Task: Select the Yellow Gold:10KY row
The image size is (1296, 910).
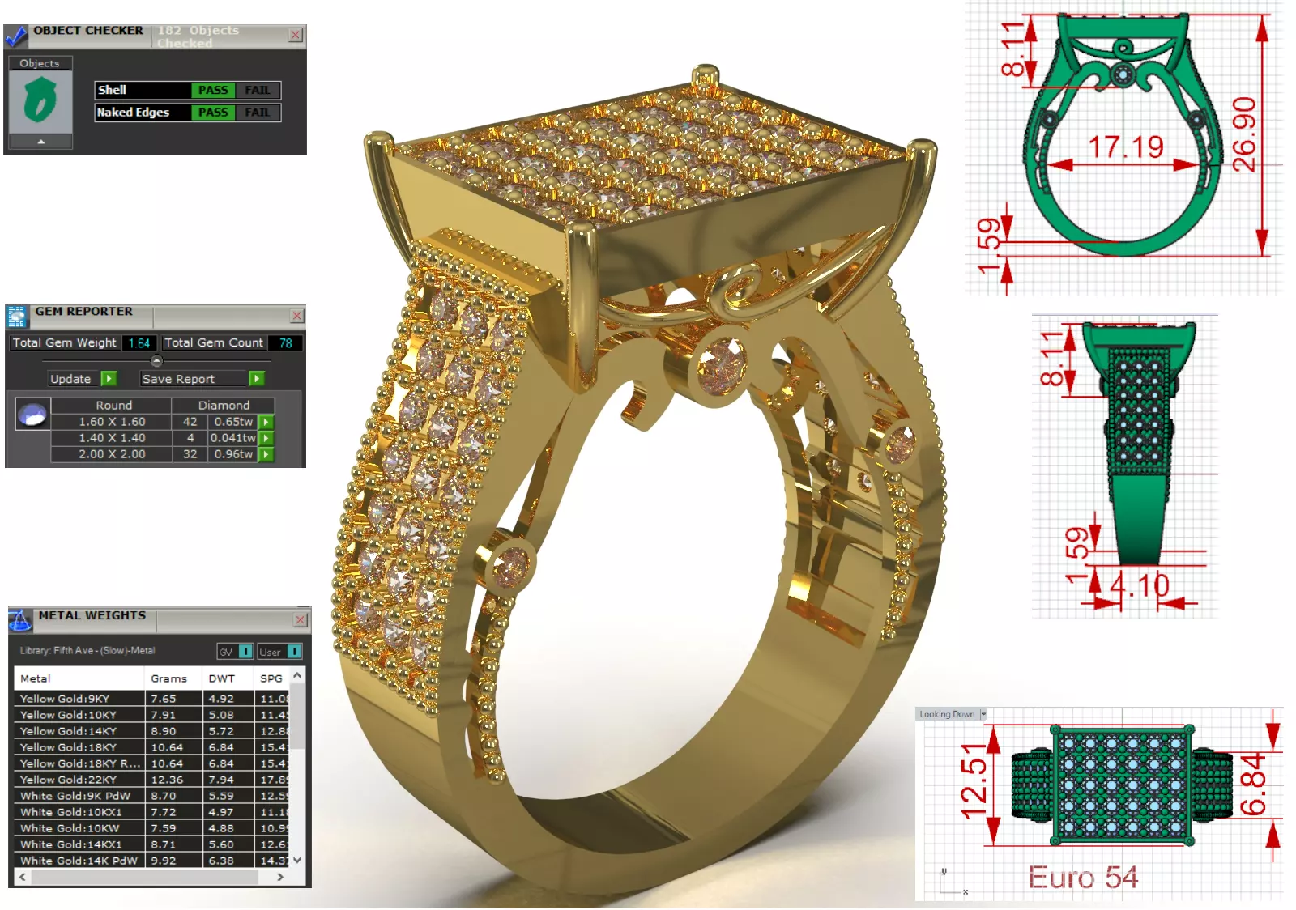Action: [151, 715]
